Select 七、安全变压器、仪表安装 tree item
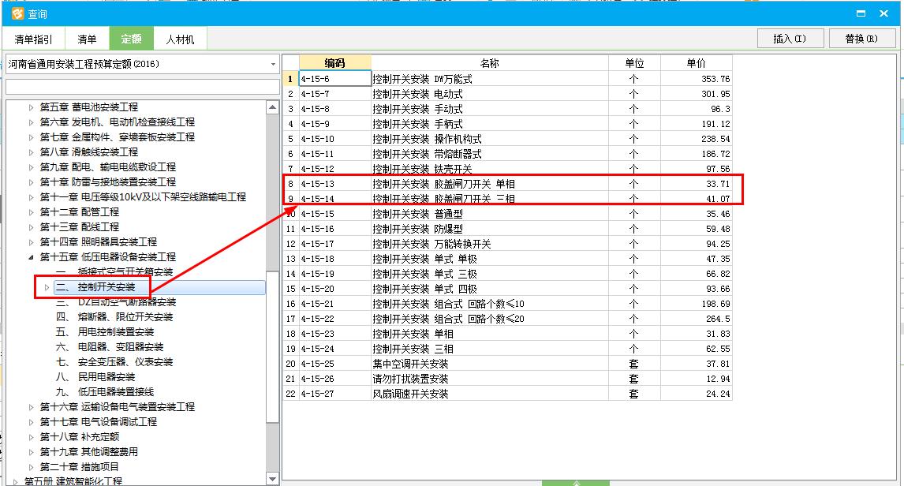904x486 pixels. point(114,362)
